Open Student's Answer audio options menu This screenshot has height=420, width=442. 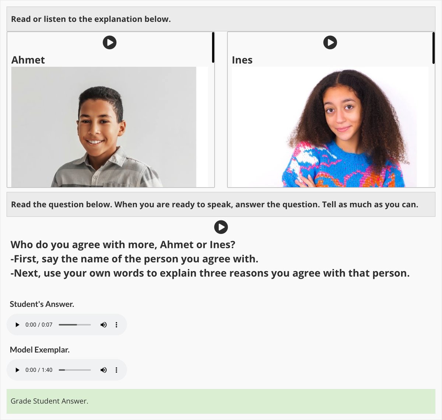point(116,325)
